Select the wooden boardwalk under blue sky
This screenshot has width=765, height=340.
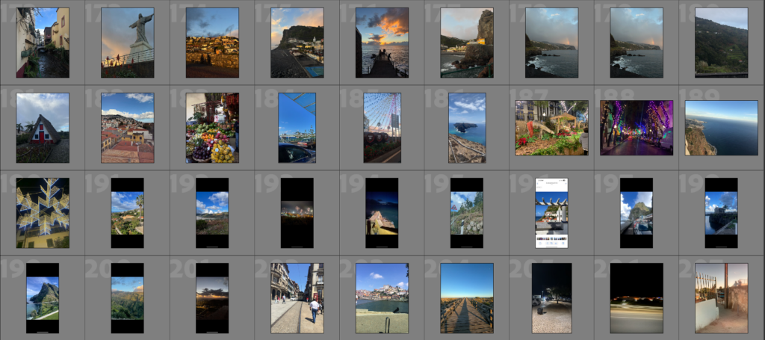click(x=467, y=297)
